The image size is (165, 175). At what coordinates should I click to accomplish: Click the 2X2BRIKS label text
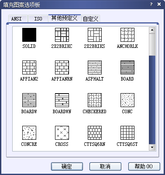tap(95, 46)
